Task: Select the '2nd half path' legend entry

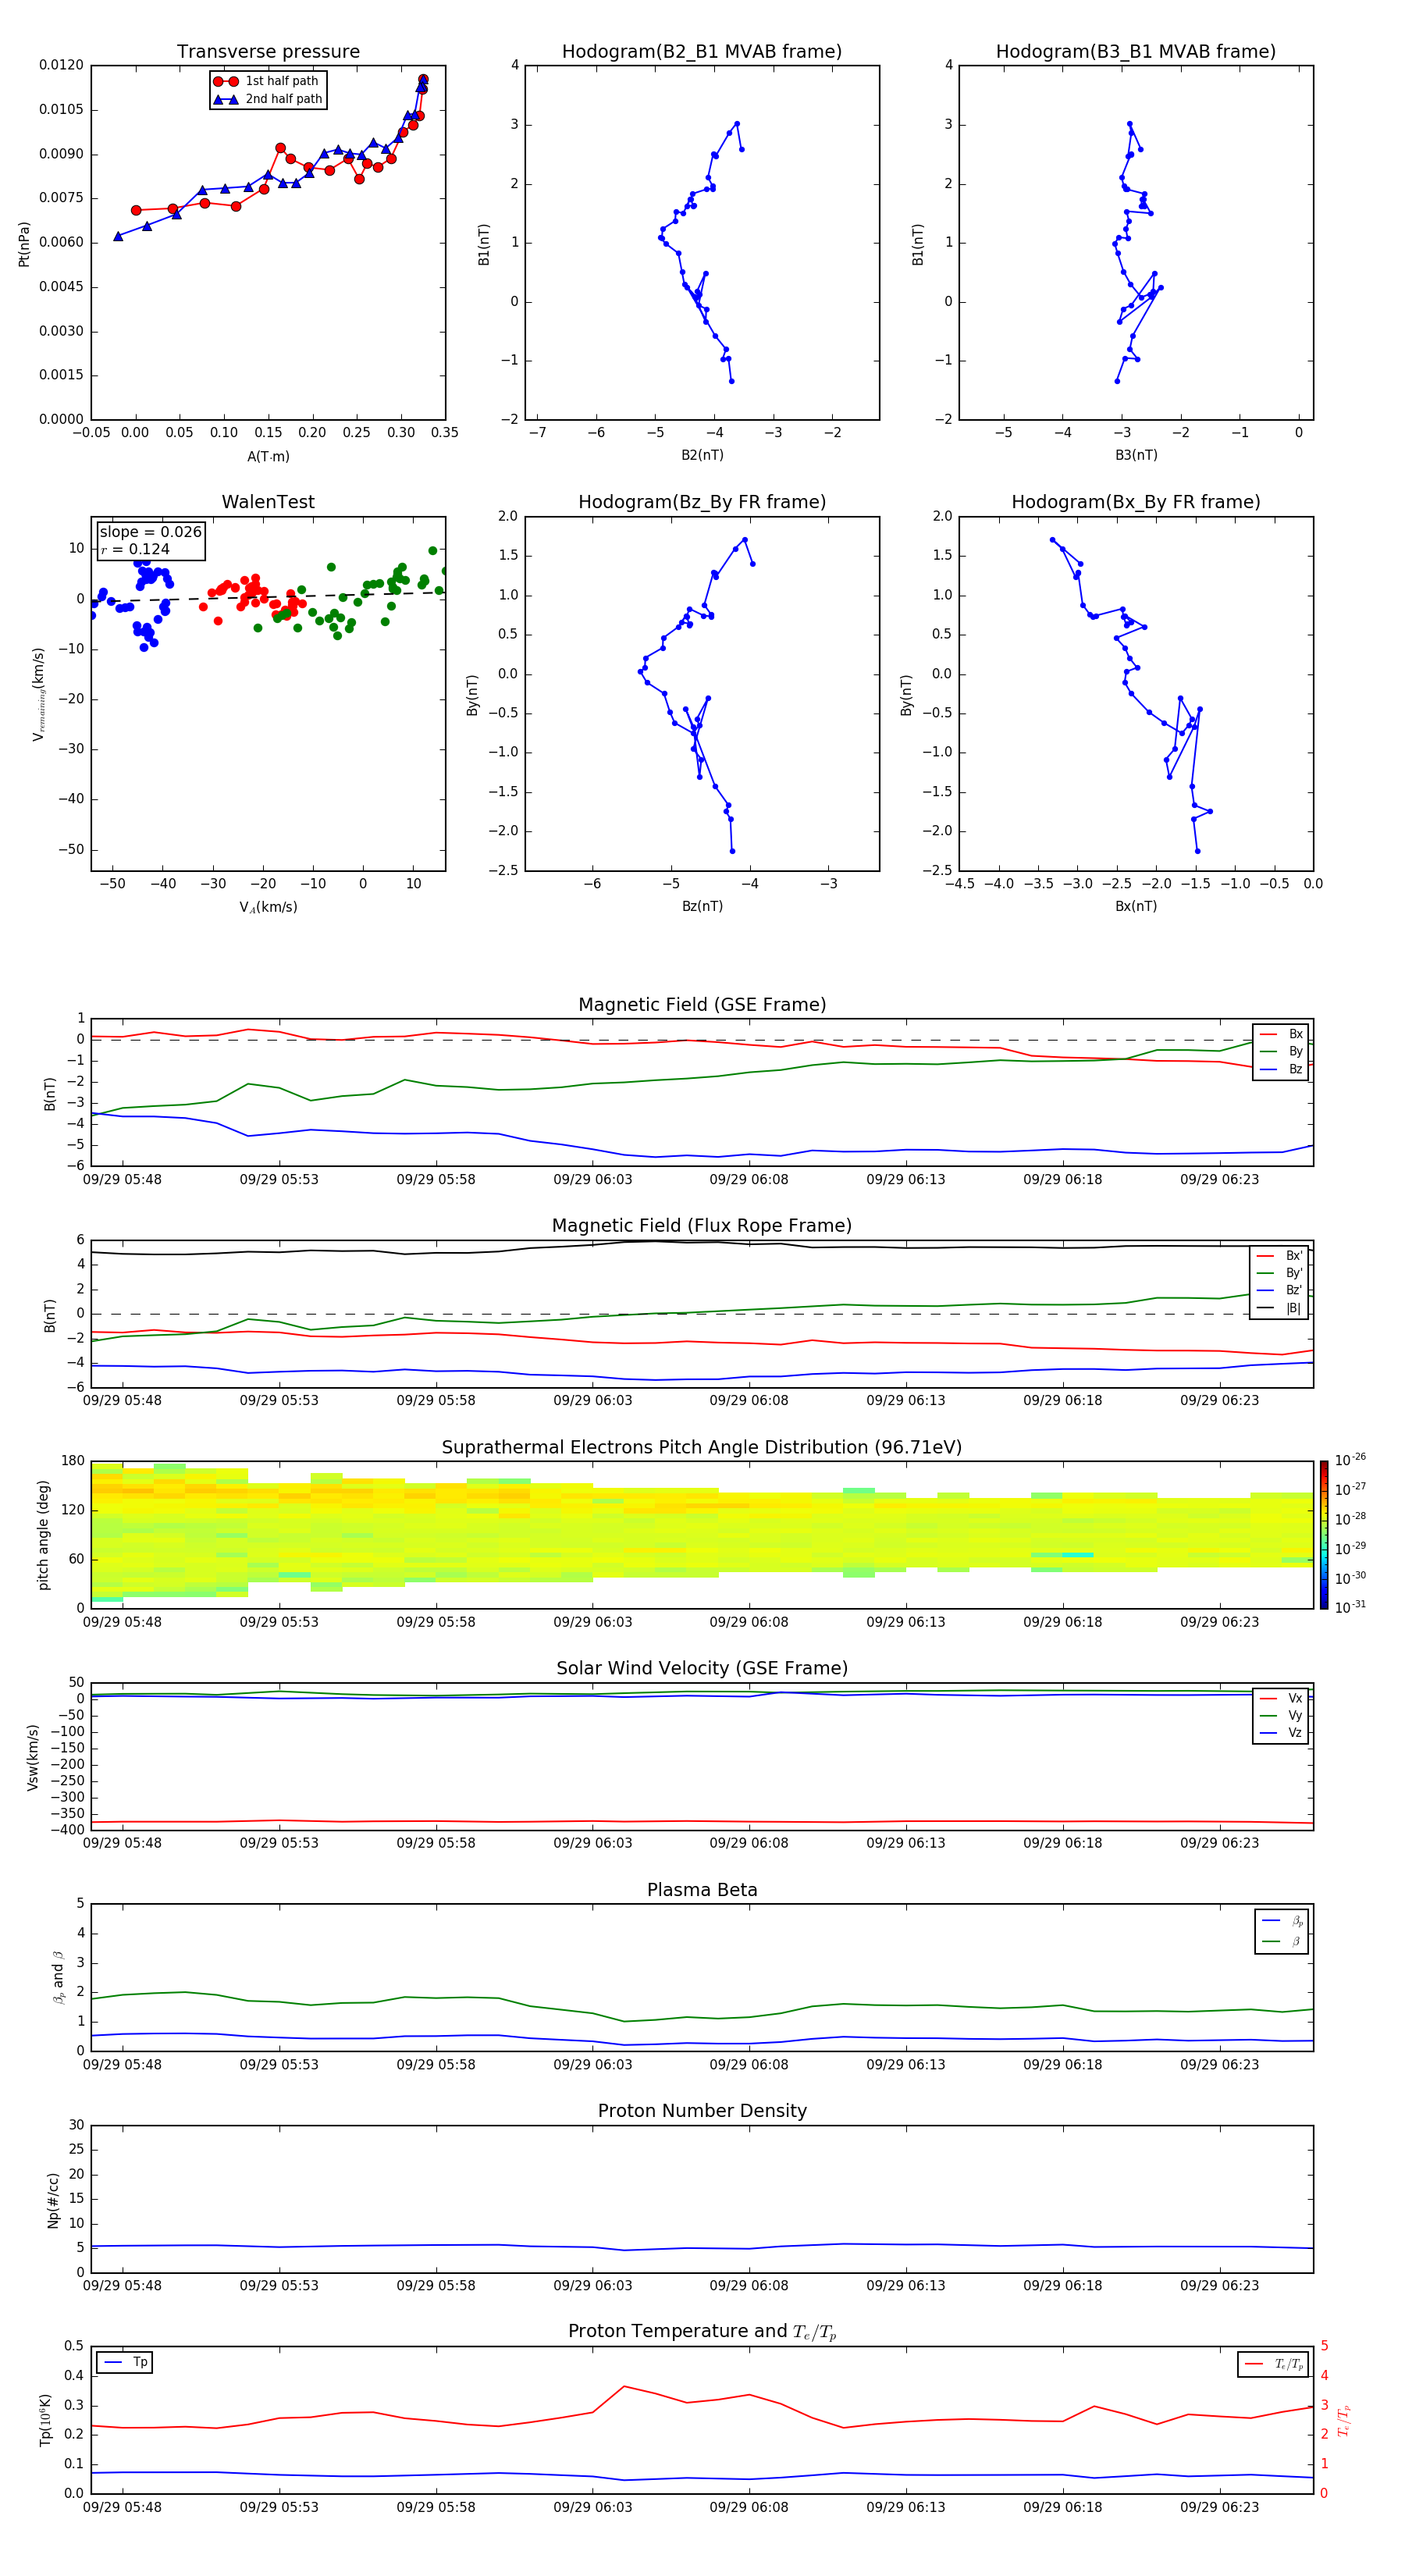Action: click(x=267, y=99)
